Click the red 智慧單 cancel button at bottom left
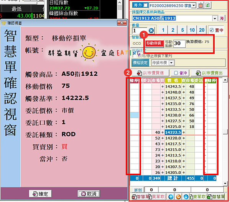Image resolution: width=230 pixels, height=202 pixels. coord(140,197)
